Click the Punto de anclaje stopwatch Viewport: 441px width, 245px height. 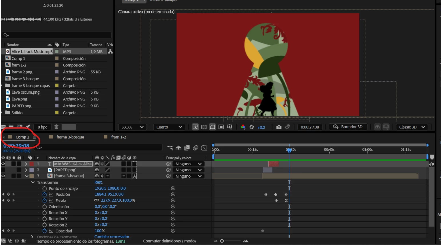(x=45, y=188)
